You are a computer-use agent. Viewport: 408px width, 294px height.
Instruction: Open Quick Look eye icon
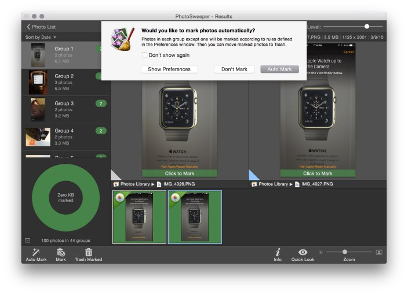click(303, 252)
